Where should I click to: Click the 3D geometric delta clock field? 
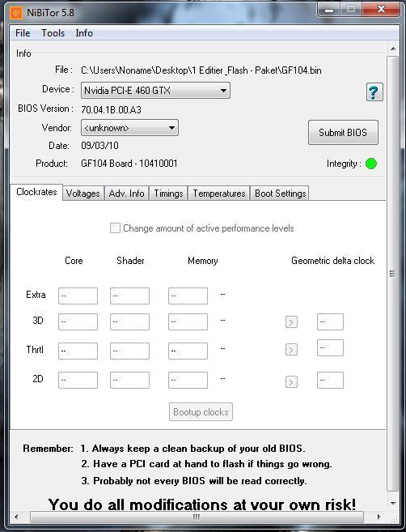[x=330, y=321]
